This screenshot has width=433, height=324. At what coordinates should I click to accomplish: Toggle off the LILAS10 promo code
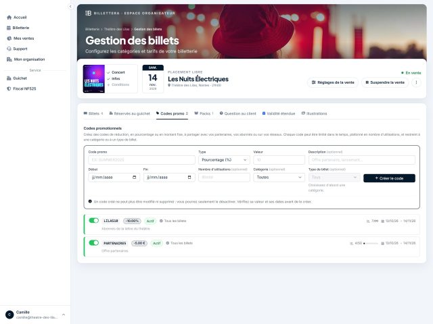click(x=94, y=221)
